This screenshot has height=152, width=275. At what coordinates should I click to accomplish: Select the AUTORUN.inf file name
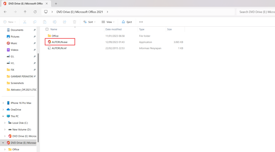point(59,48)
